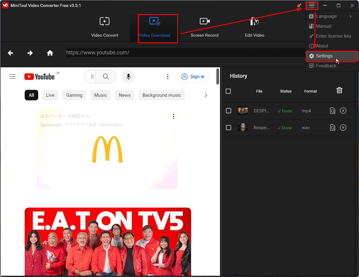Click the Status column header
This screenshot has height=277, width=359.
(x=286, y=91)
